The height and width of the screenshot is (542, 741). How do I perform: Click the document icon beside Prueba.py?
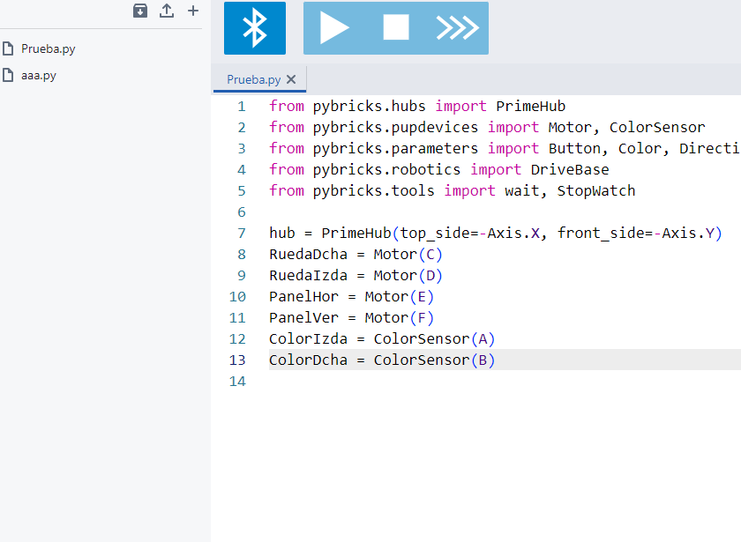tap(8, 48)
